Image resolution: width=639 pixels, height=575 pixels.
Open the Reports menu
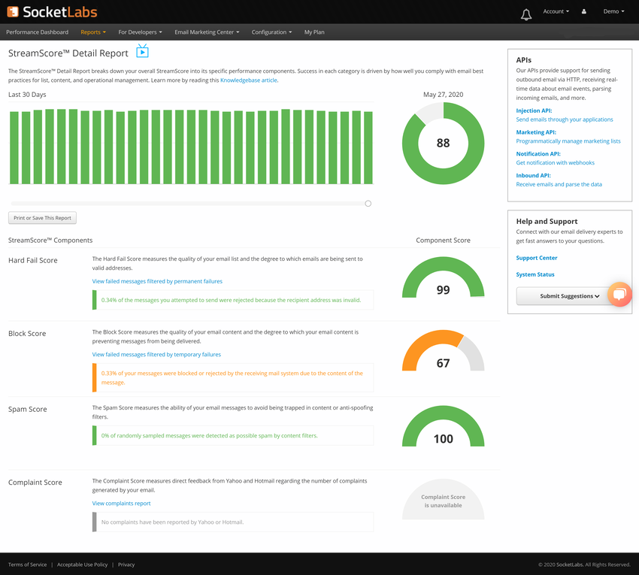click(x=92, y=32)
